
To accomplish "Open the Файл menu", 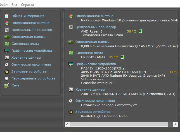I will click(4, 5).
